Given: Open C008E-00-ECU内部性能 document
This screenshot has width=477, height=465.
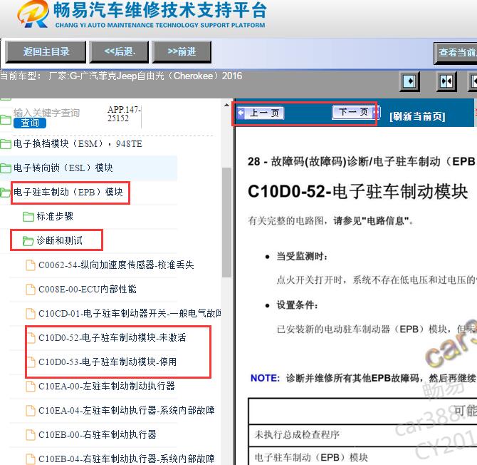Looking at the screenshot, I should pyautogui.click(x=88, y=289).
